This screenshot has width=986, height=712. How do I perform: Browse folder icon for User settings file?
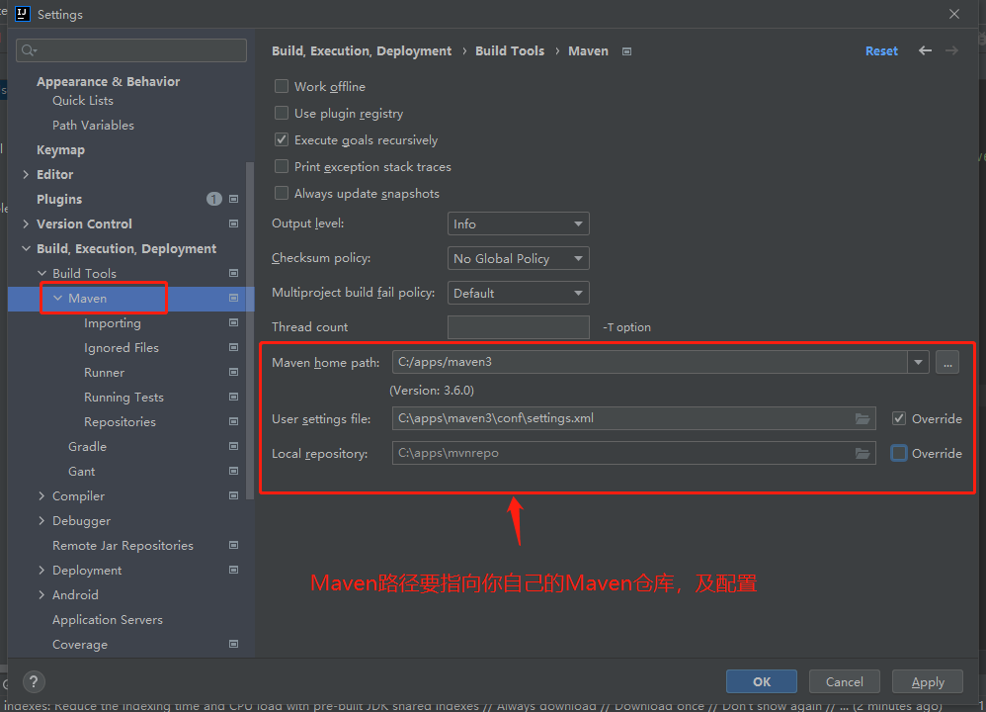[863, 418]
